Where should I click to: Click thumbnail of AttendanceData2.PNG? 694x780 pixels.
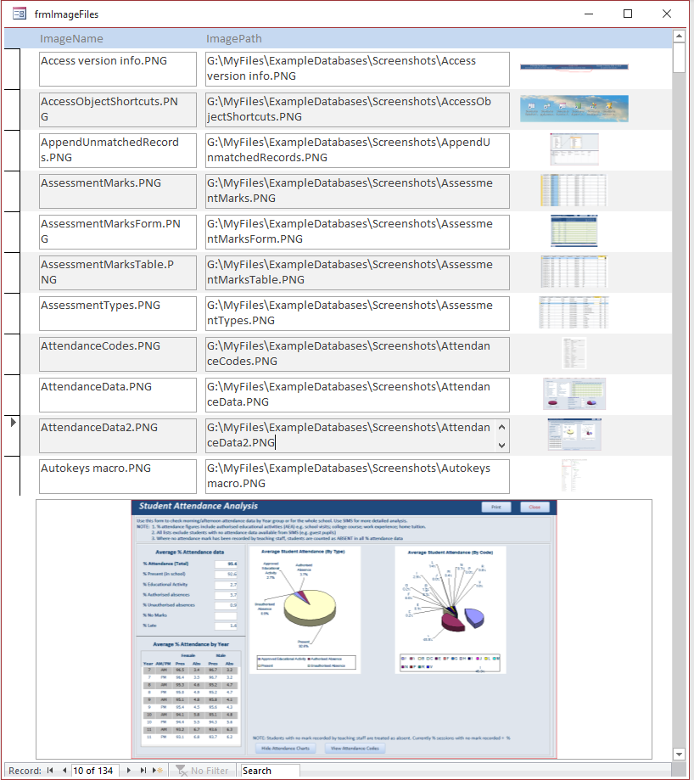pyautogui.click(x=574, y=435)
